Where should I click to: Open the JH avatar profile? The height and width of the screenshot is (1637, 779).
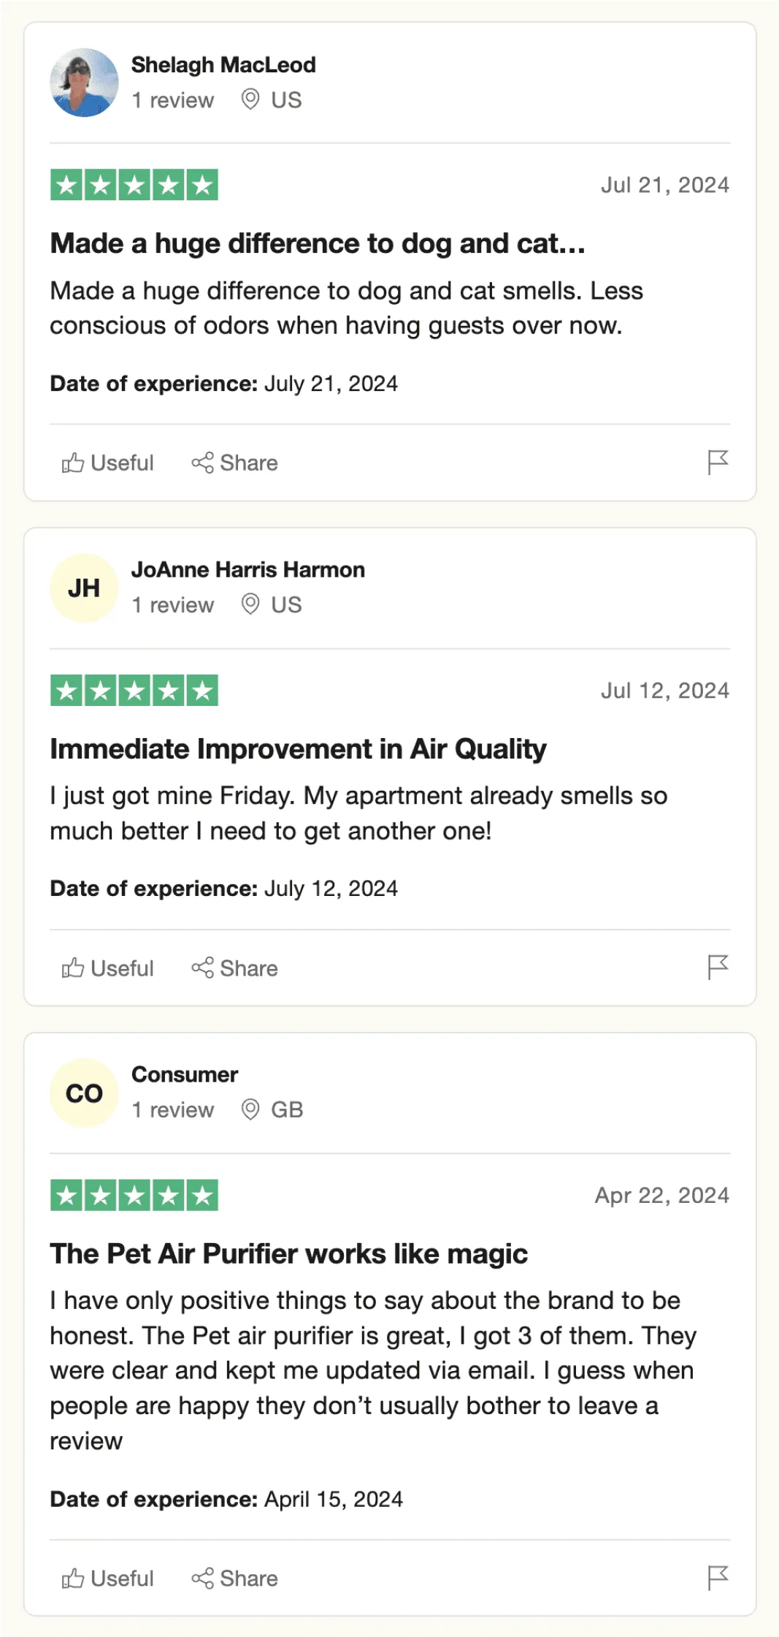84,588
